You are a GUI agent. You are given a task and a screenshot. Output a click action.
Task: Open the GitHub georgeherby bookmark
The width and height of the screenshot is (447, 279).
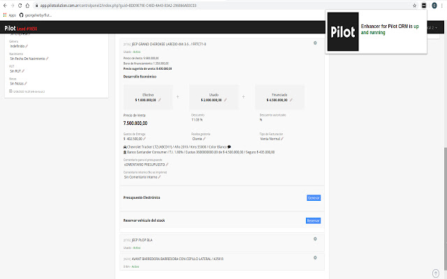click(x=36, y=15)
